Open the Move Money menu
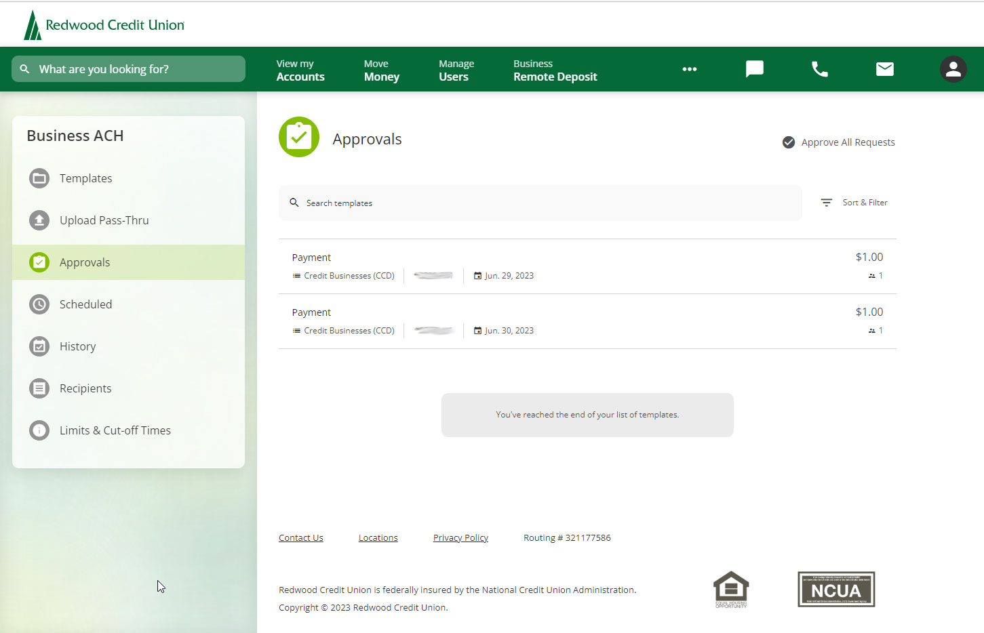This screenshot has width=984, height=633. (382, 70)
